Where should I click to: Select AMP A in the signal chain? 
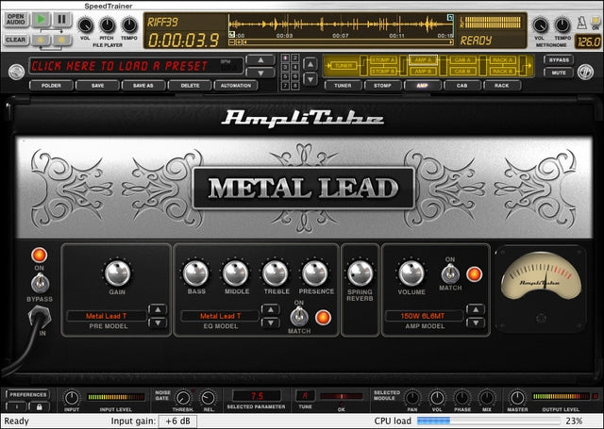click(x=423, y=60)
